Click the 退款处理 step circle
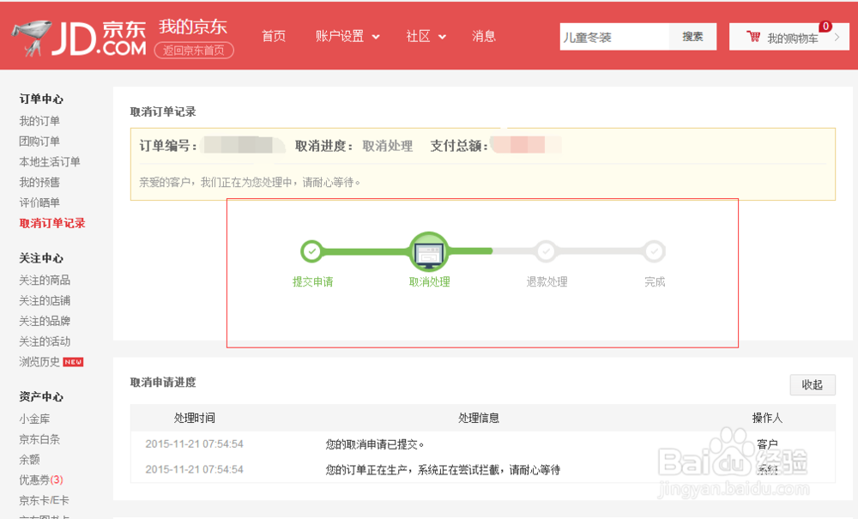This screenshot has width=858, height=519. click(x=546, y=251)
